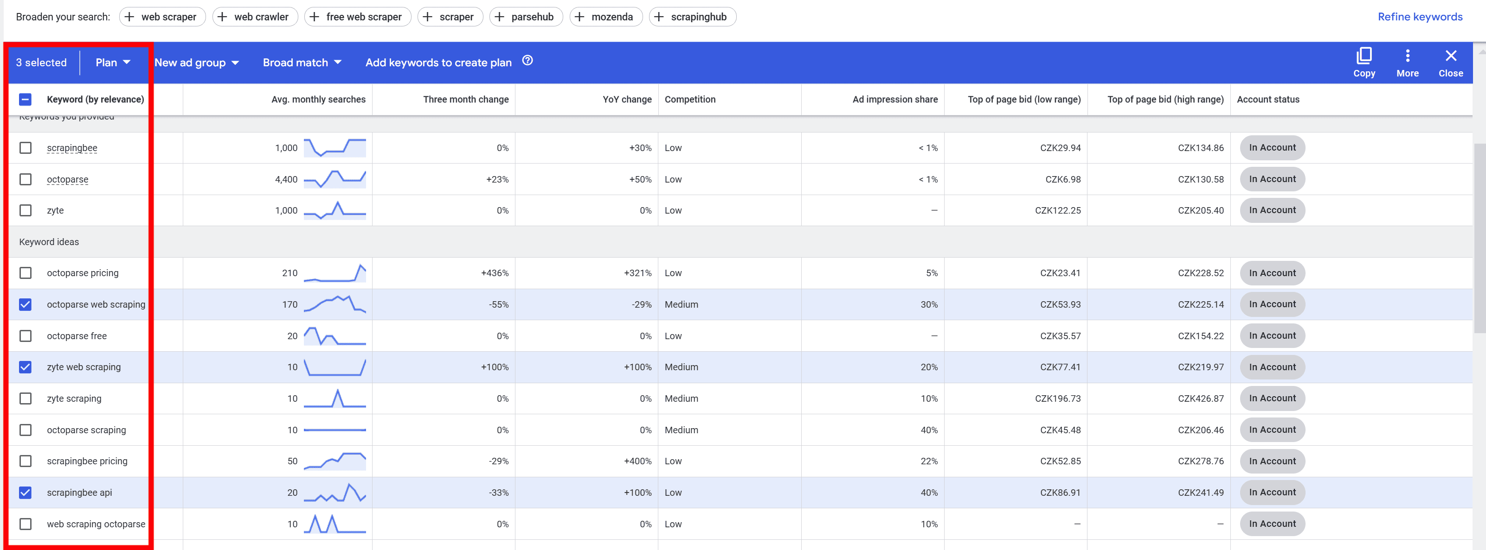Add "mozenda" keyword via its plus icon
Viewport: 1486px width, 550px height.
click(578, 17)
